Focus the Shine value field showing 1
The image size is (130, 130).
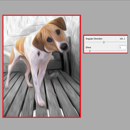coord(122,47)
